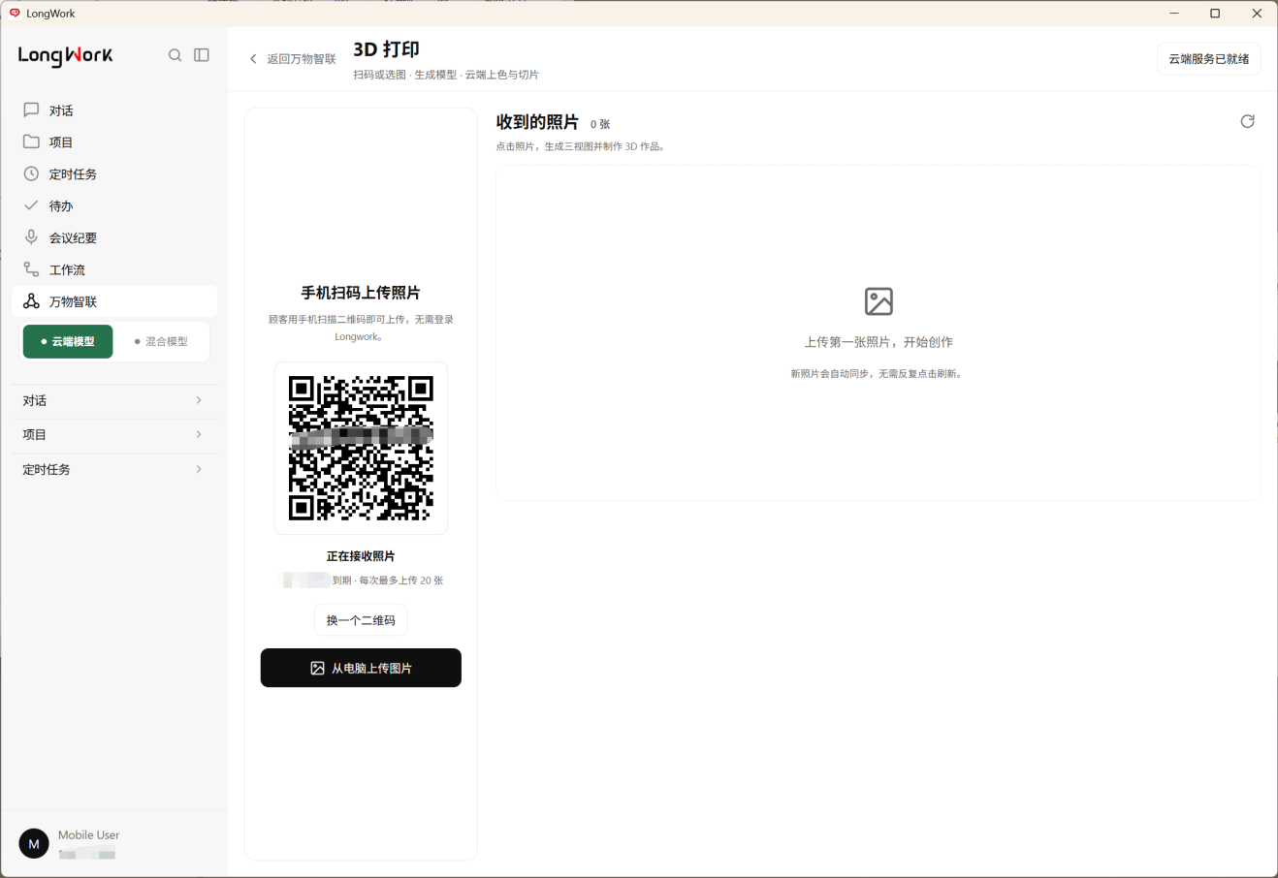This screenshot has width=1278, height=878.
Task: Collapse the sidebar with the panel icon
Action: tap(202, 55)
